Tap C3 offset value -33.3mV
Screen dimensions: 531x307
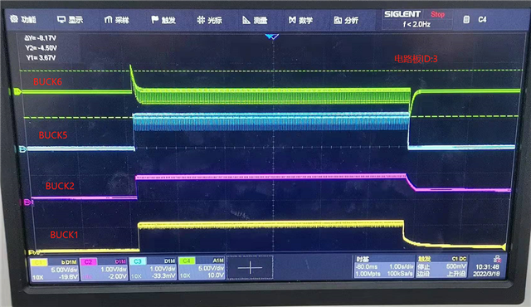(163, 275)
